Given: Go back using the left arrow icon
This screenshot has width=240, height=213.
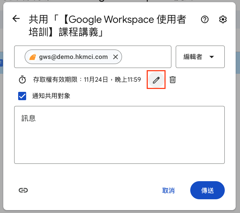Looking at the screenshot, I should click(16, 18).
